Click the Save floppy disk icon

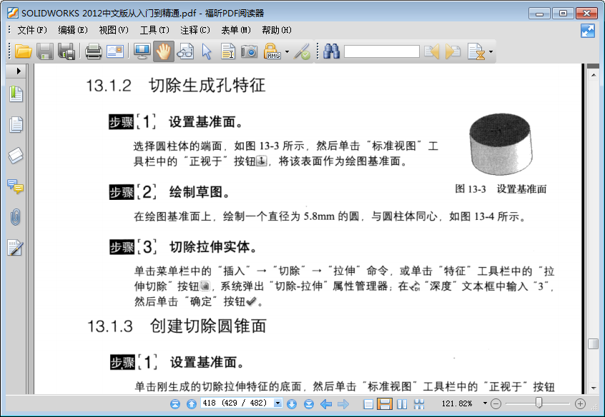[45, 51]
